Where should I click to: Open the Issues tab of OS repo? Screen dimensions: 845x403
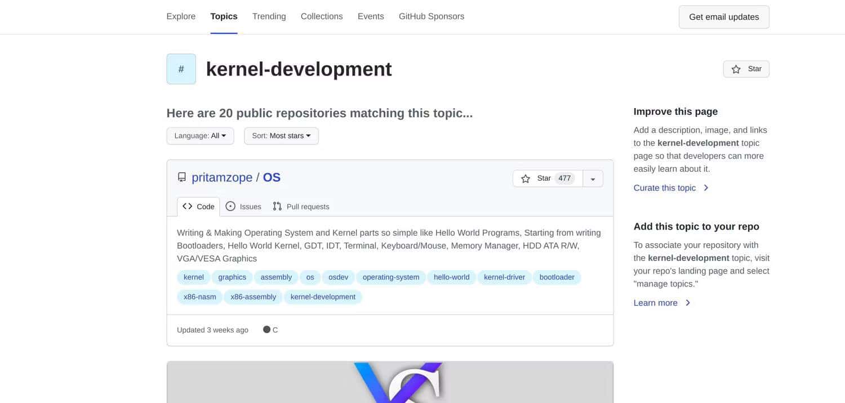[243, 207]
